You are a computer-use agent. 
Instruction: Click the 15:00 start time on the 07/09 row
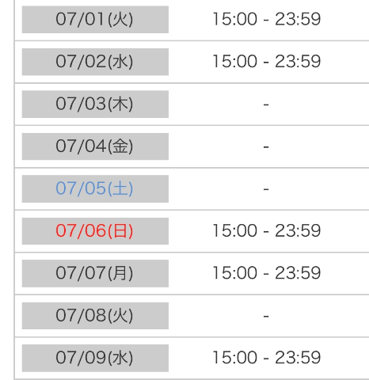click(235, 358)
